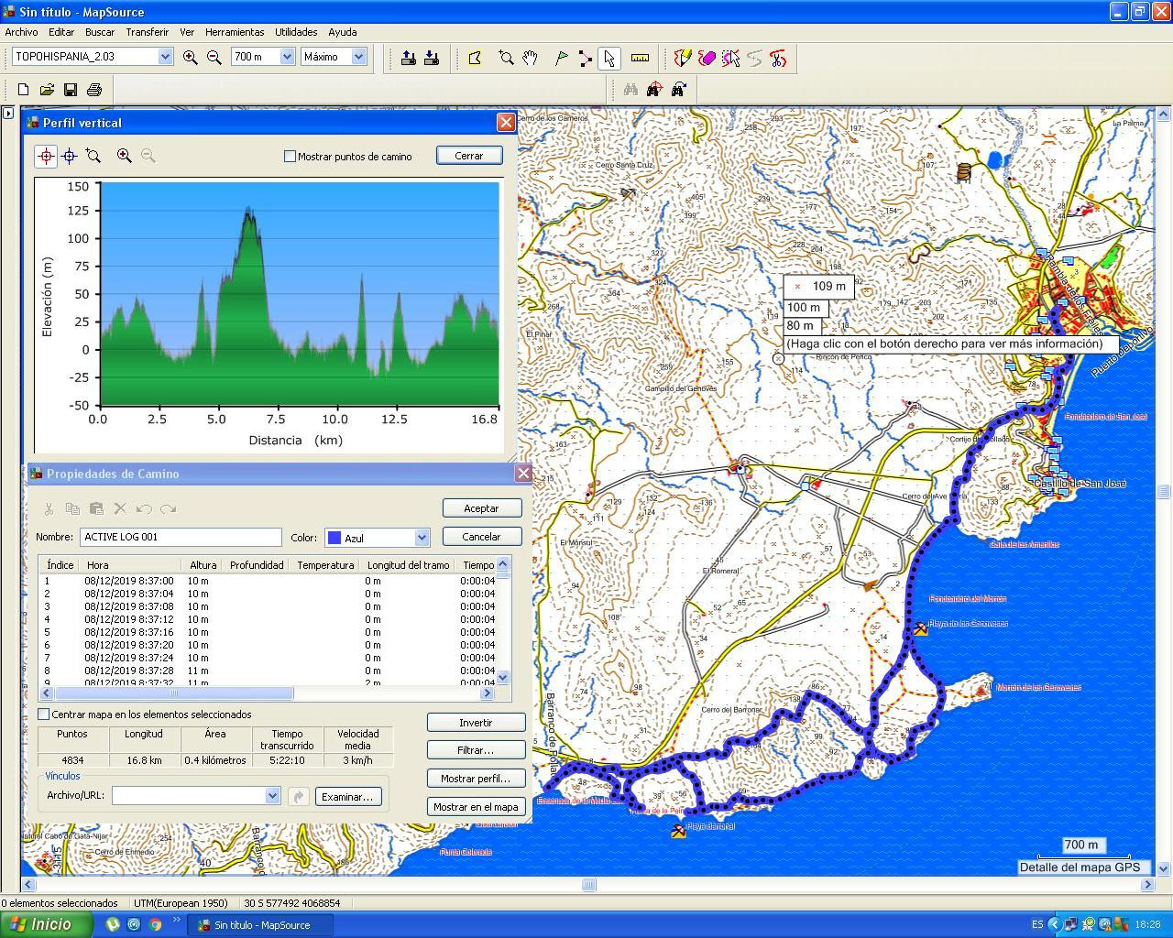Click the track point table horizontal scrollbar thumb
Viewport: 1173px width, 938px height.
click(174, 693)
